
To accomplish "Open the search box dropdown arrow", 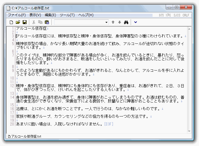I will [107, 22].
